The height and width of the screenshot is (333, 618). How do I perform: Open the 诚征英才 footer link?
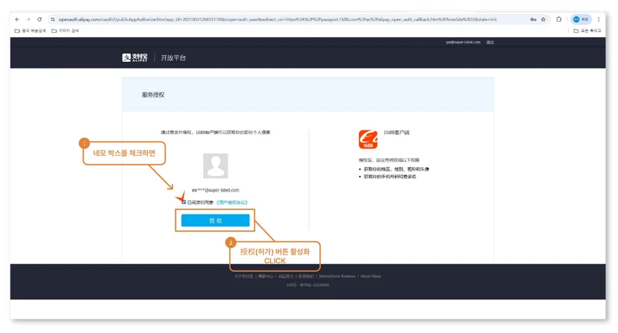(286, 276)
